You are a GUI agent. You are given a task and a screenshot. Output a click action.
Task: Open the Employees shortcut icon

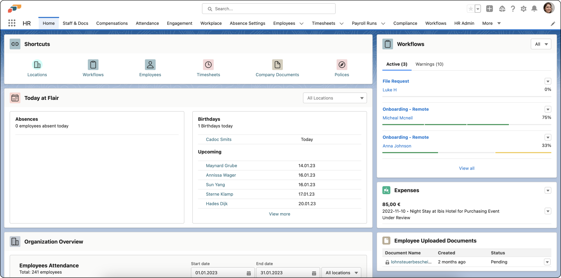(150, 65)
